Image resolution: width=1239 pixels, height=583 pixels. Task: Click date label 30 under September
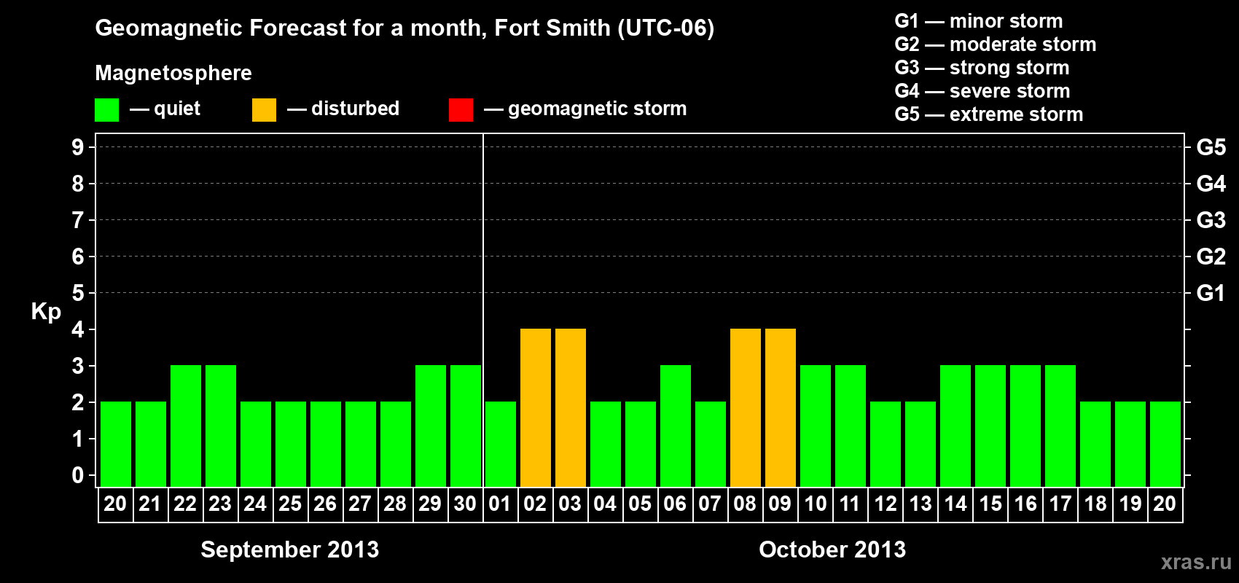tap(465, 504)
